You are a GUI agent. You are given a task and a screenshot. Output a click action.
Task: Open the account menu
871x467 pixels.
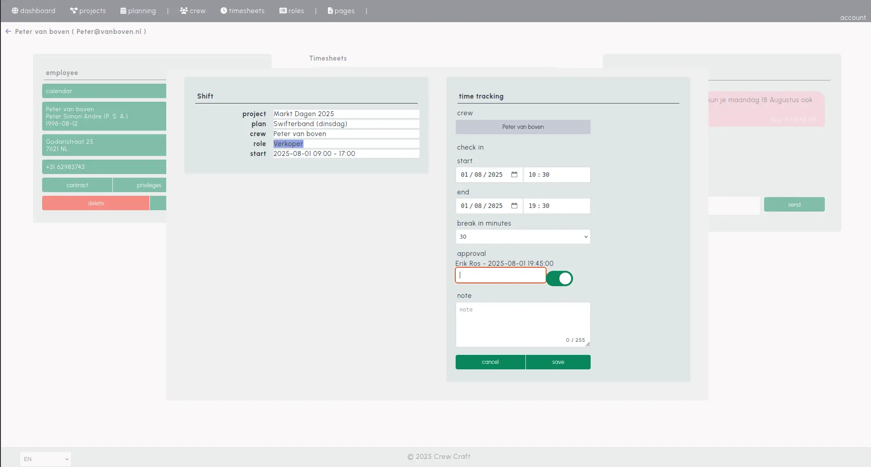tap(852, 18)
